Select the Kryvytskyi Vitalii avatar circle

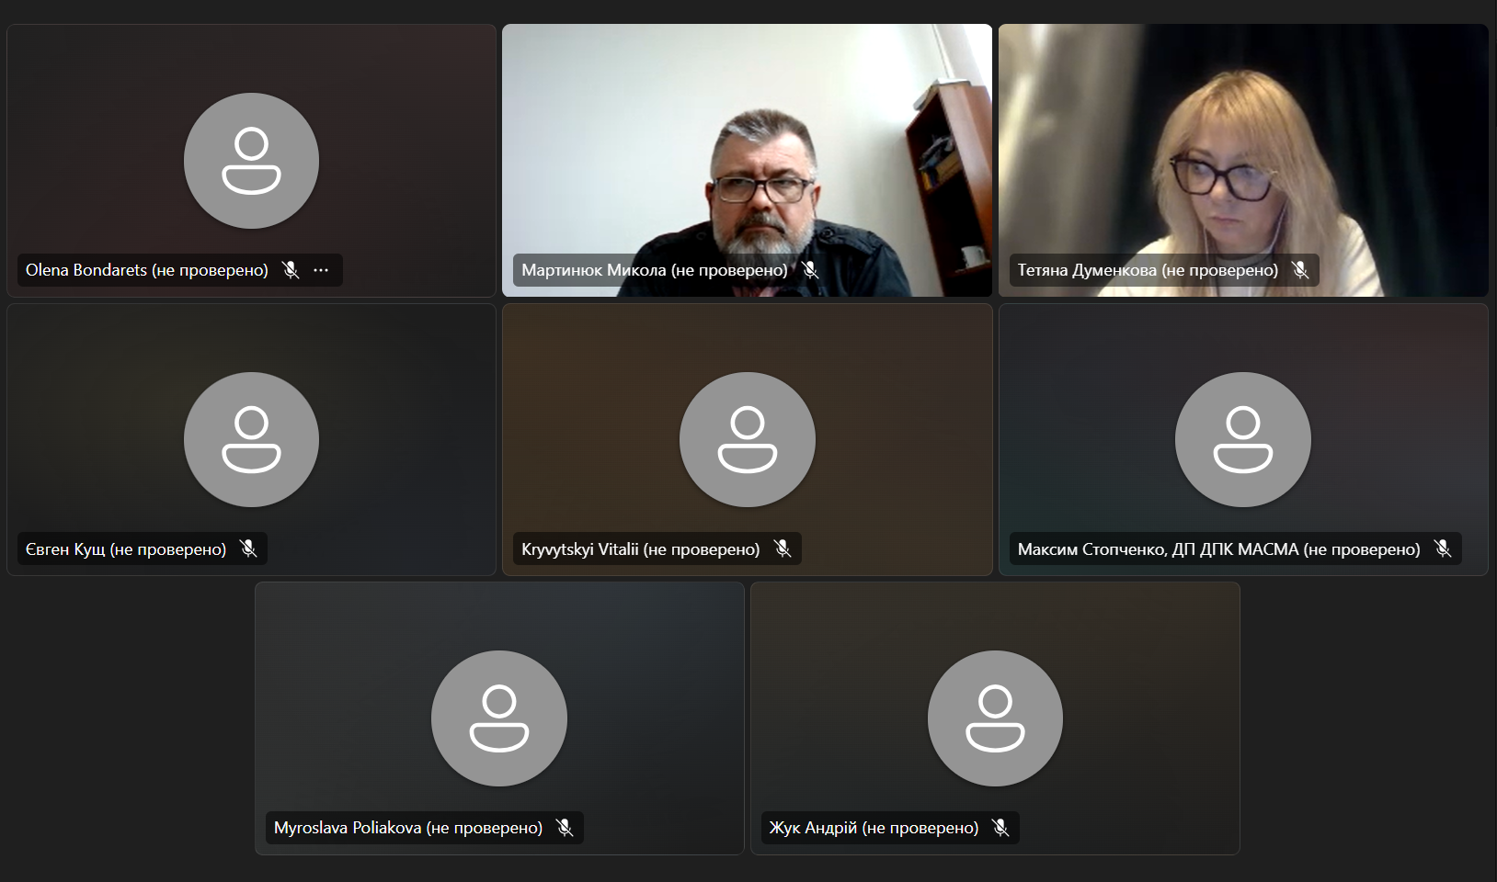click(x=747, y=440)
